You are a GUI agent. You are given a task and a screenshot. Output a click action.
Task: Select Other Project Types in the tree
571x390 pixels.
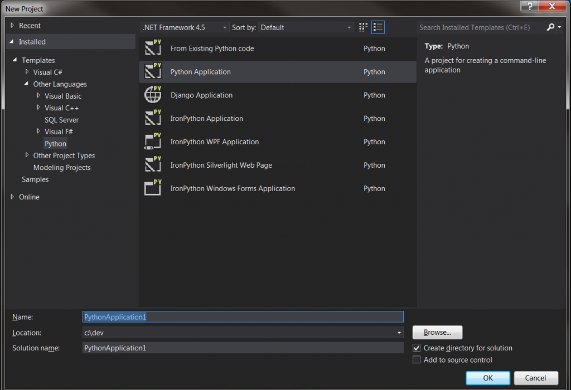(64, 155)
